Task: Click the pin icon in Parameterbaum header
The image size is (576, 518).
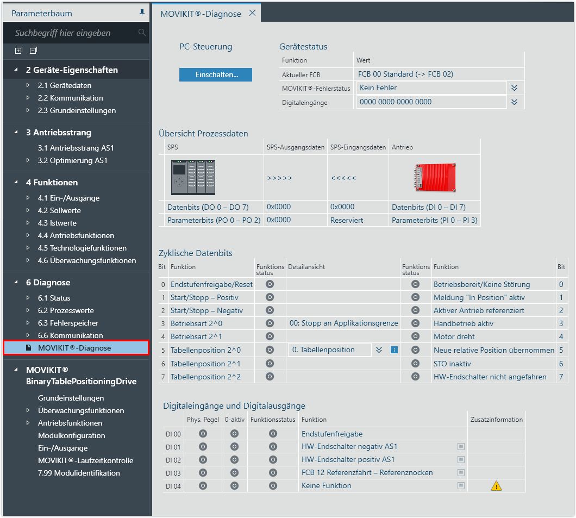Action: 142,12
